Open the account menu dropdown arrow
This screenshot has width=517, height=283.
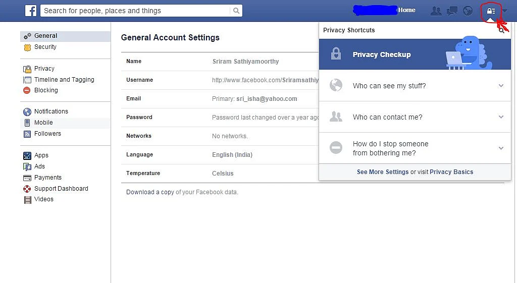(504, 11)
